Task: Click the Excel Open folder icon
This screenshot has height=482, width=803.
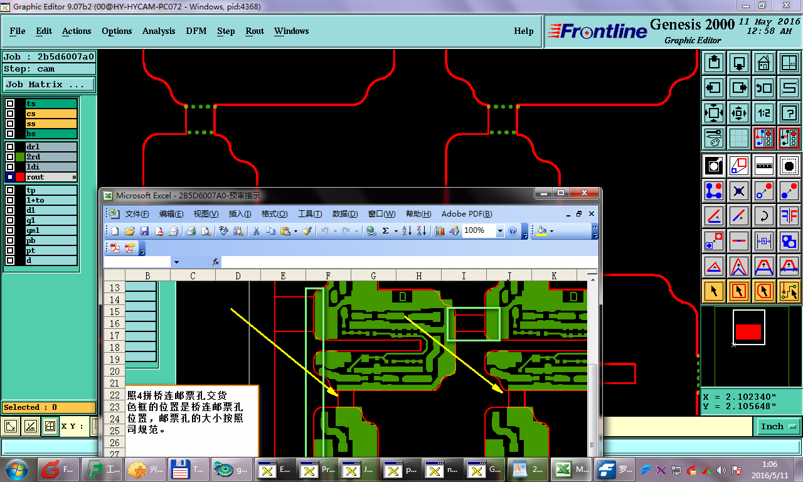Action: coord(130,231)
